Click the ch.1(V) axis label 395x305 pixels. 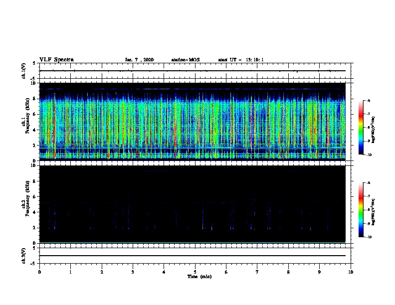coord(23,71)
